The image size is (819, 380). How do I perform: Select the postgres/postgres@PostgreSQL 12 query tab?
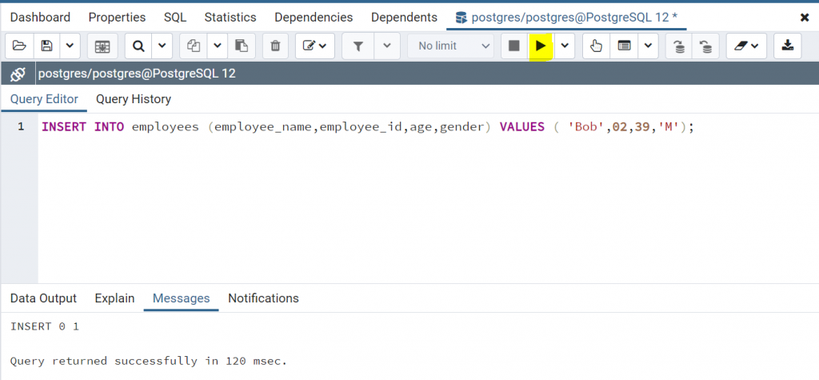pyautogui.click(x=567, y=18)
